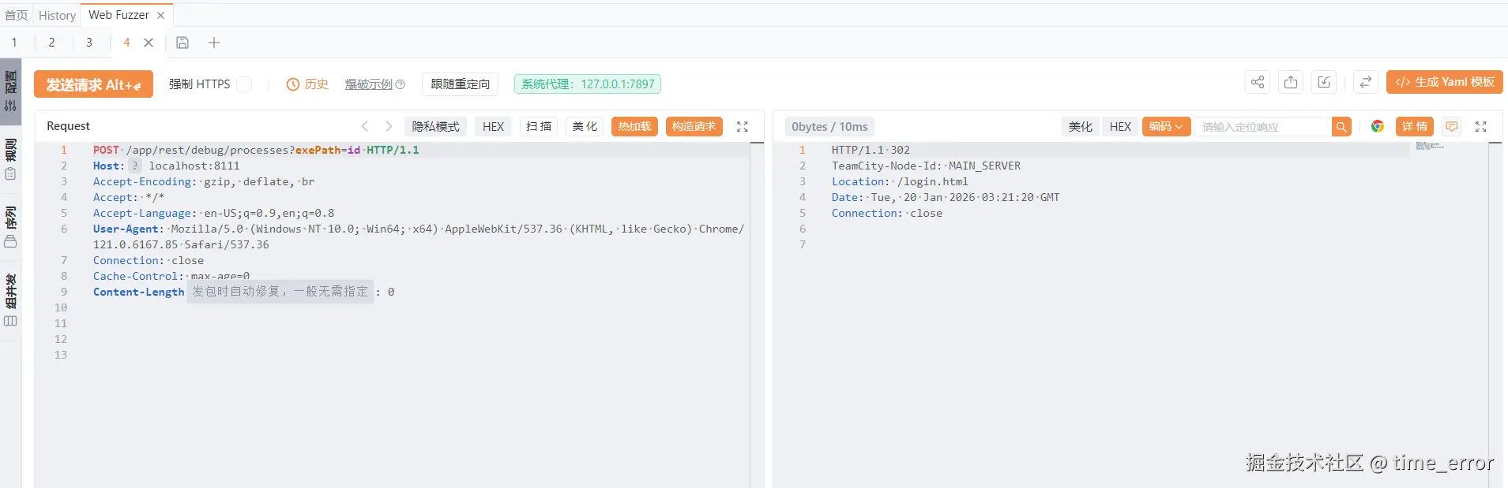Viewport: 1508px width, 488px height.
Task: Expand Request editor to fullscreen
Action: [743, 126]
